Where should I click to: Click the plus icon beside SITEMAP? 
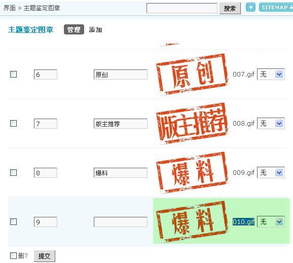250,8
